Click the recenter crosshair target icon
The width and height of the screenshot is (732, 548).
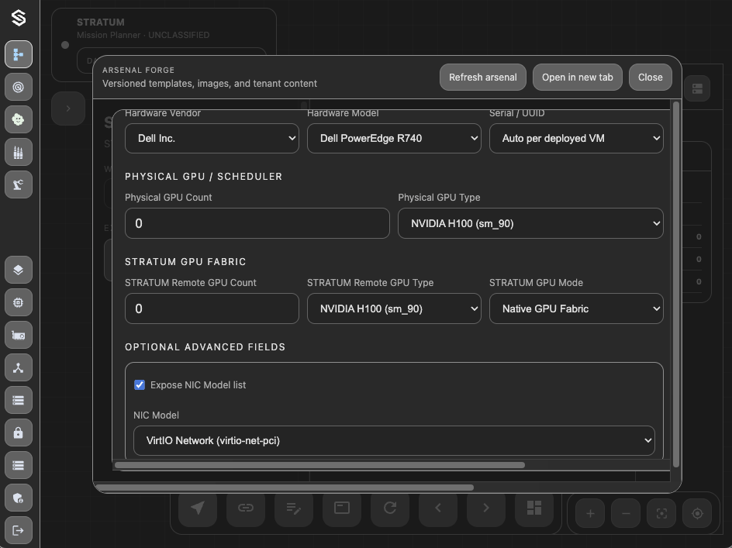click(697, 513)
